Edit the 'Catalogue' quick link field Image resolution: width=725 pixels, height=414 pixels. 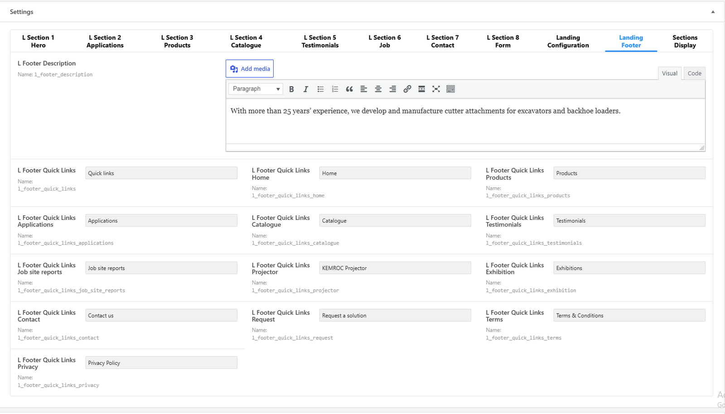[395, 221]
